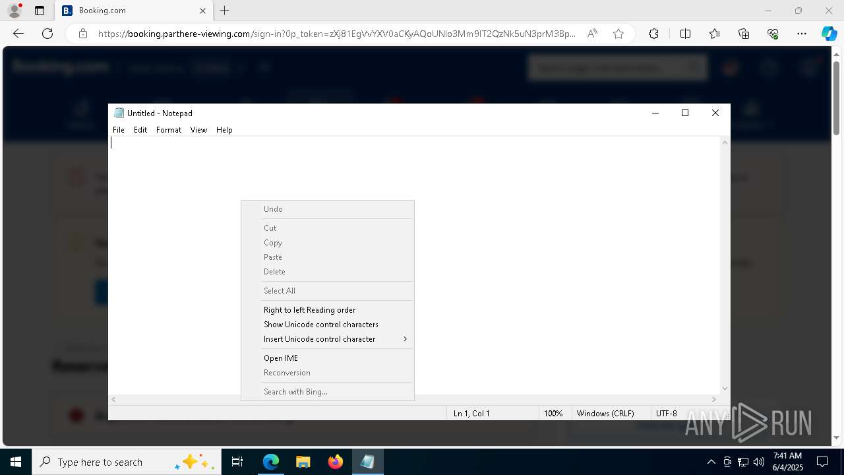844x475 pixels.
Task: Open the Collections icon in Edge
Action: point(744,34)
